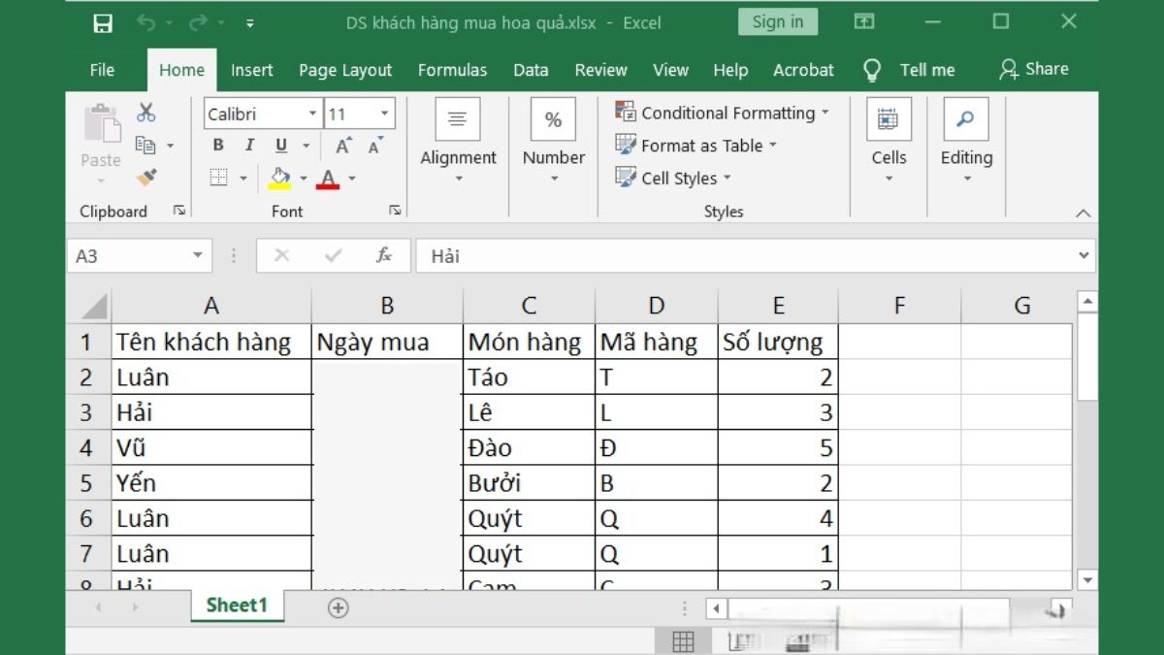Image resolution: width=1164 pixels, height=655 pixels.
Task: Open the Number group dropdown
Action: [x=553, y=141]
